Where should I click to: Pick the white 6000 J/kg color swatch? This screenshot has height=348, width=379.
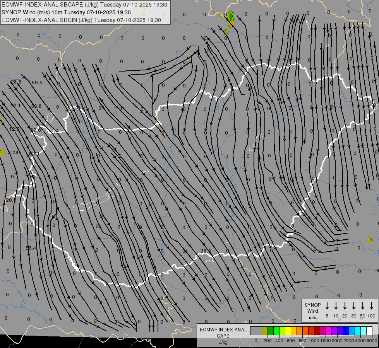coord(369,331)
